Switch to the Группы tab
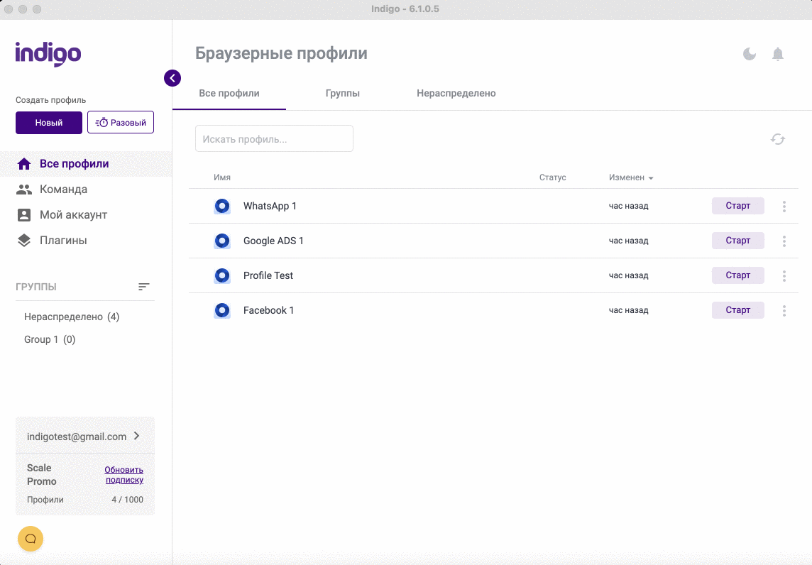The image size is (812, 565). 343,94
